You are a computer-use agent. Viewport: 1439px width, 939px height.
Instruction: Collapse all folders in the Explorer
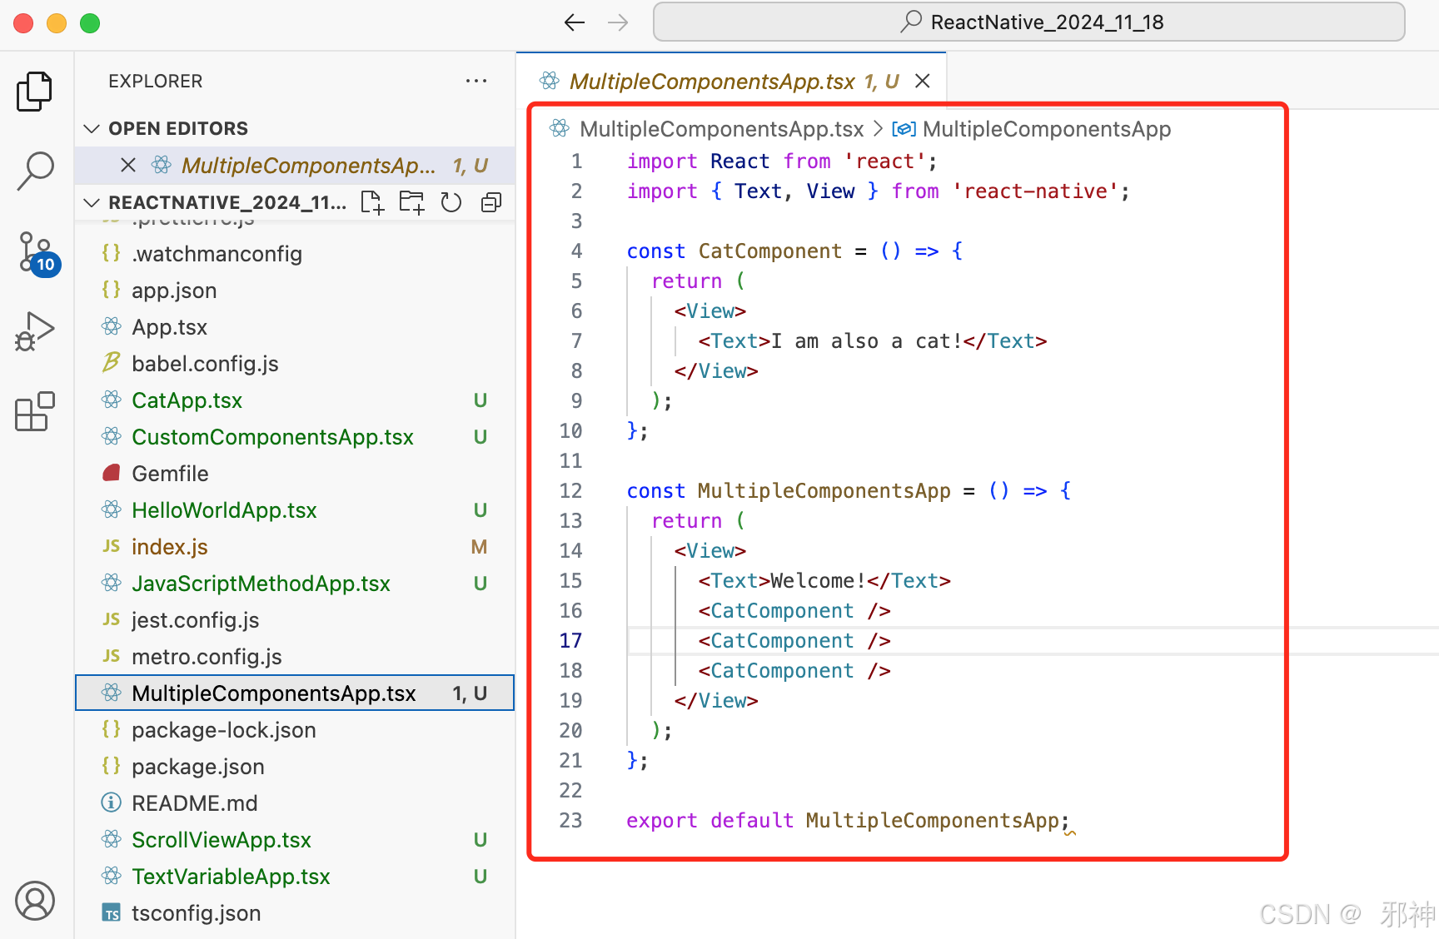click(x=490, y=201)
